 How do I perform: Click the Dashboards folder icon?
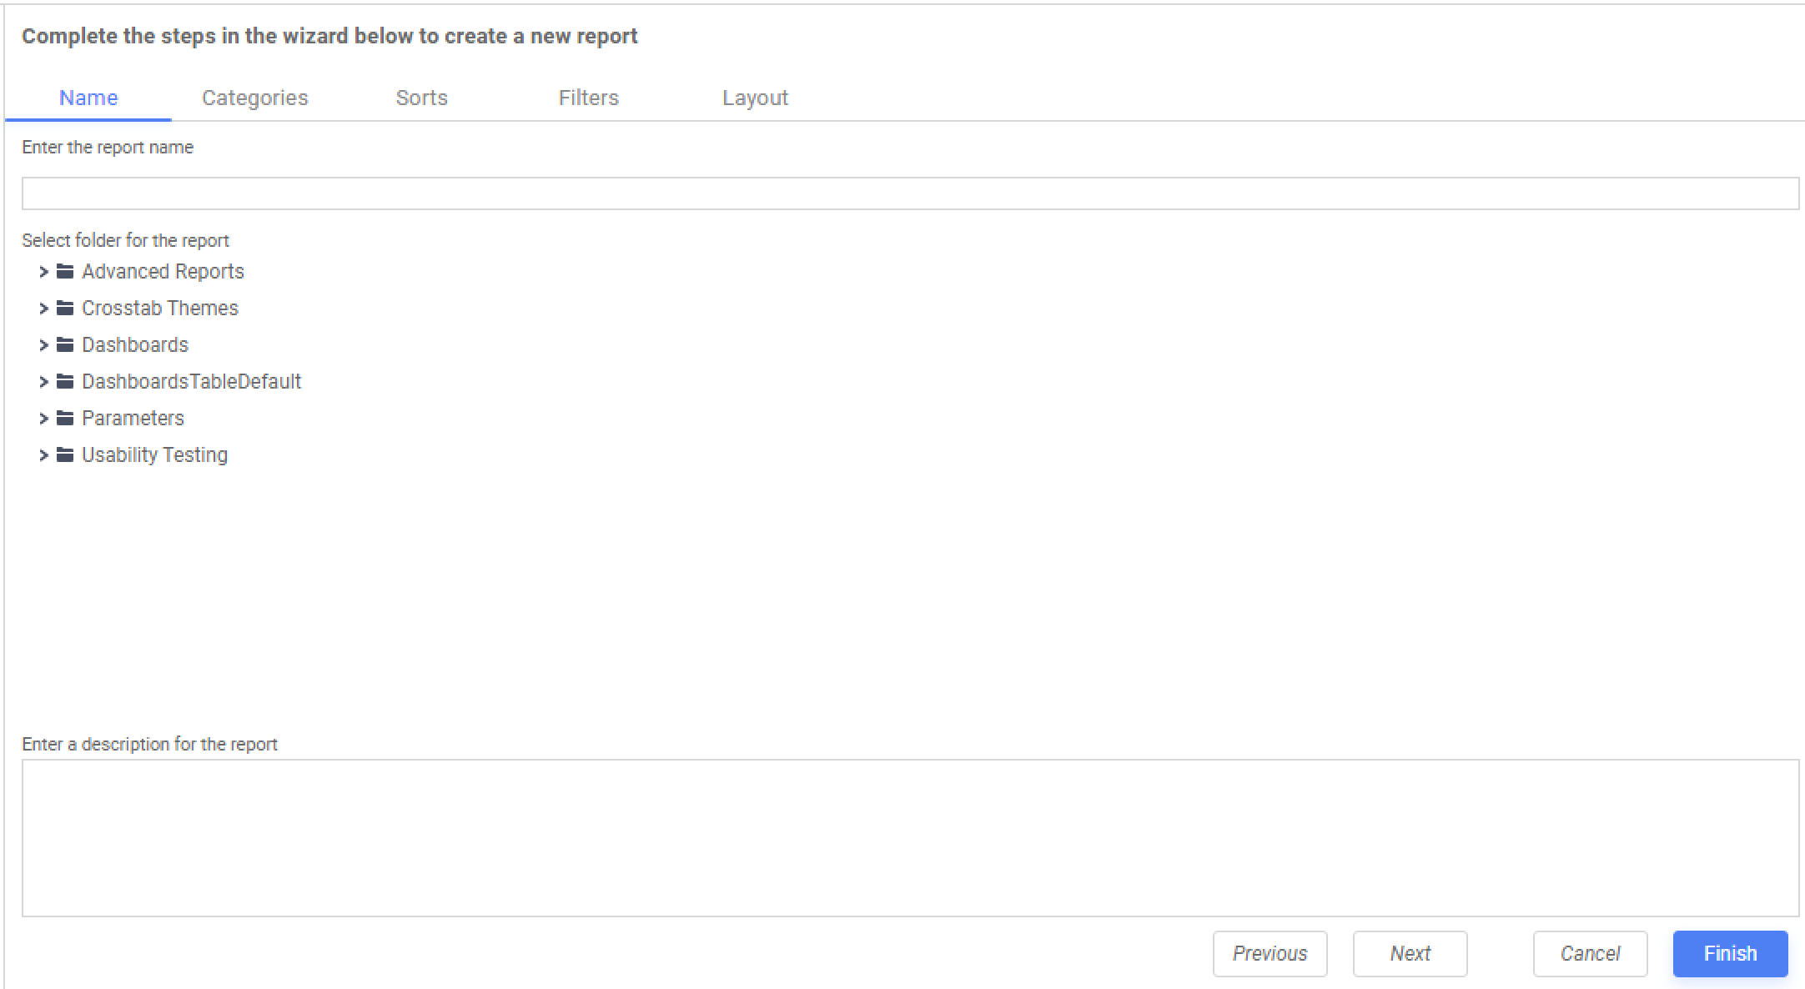pos(65,344)
